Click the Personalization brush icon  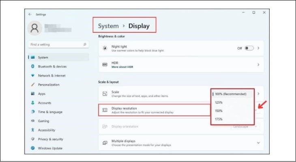(x=32, y=85)
